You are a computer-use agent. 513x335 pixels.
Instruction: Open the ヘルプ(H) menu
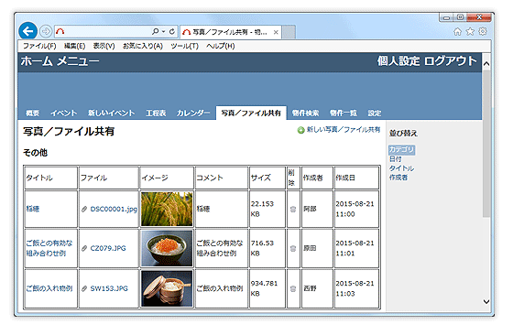[221, 46]
